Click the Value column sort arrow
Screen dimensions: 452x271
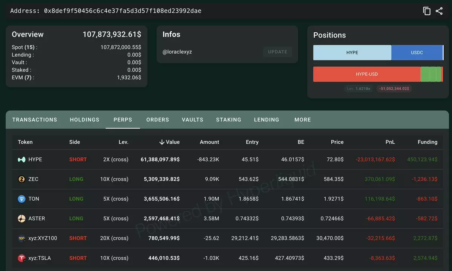click(x=162, y=142)
